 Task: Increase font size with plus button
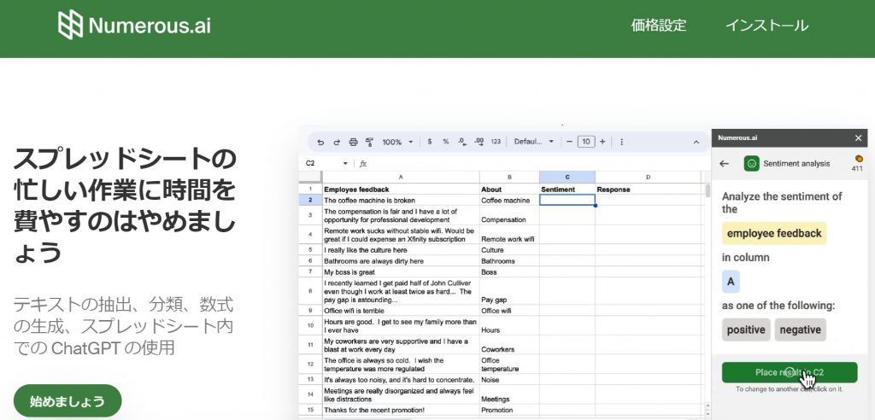tap(602, 142)
